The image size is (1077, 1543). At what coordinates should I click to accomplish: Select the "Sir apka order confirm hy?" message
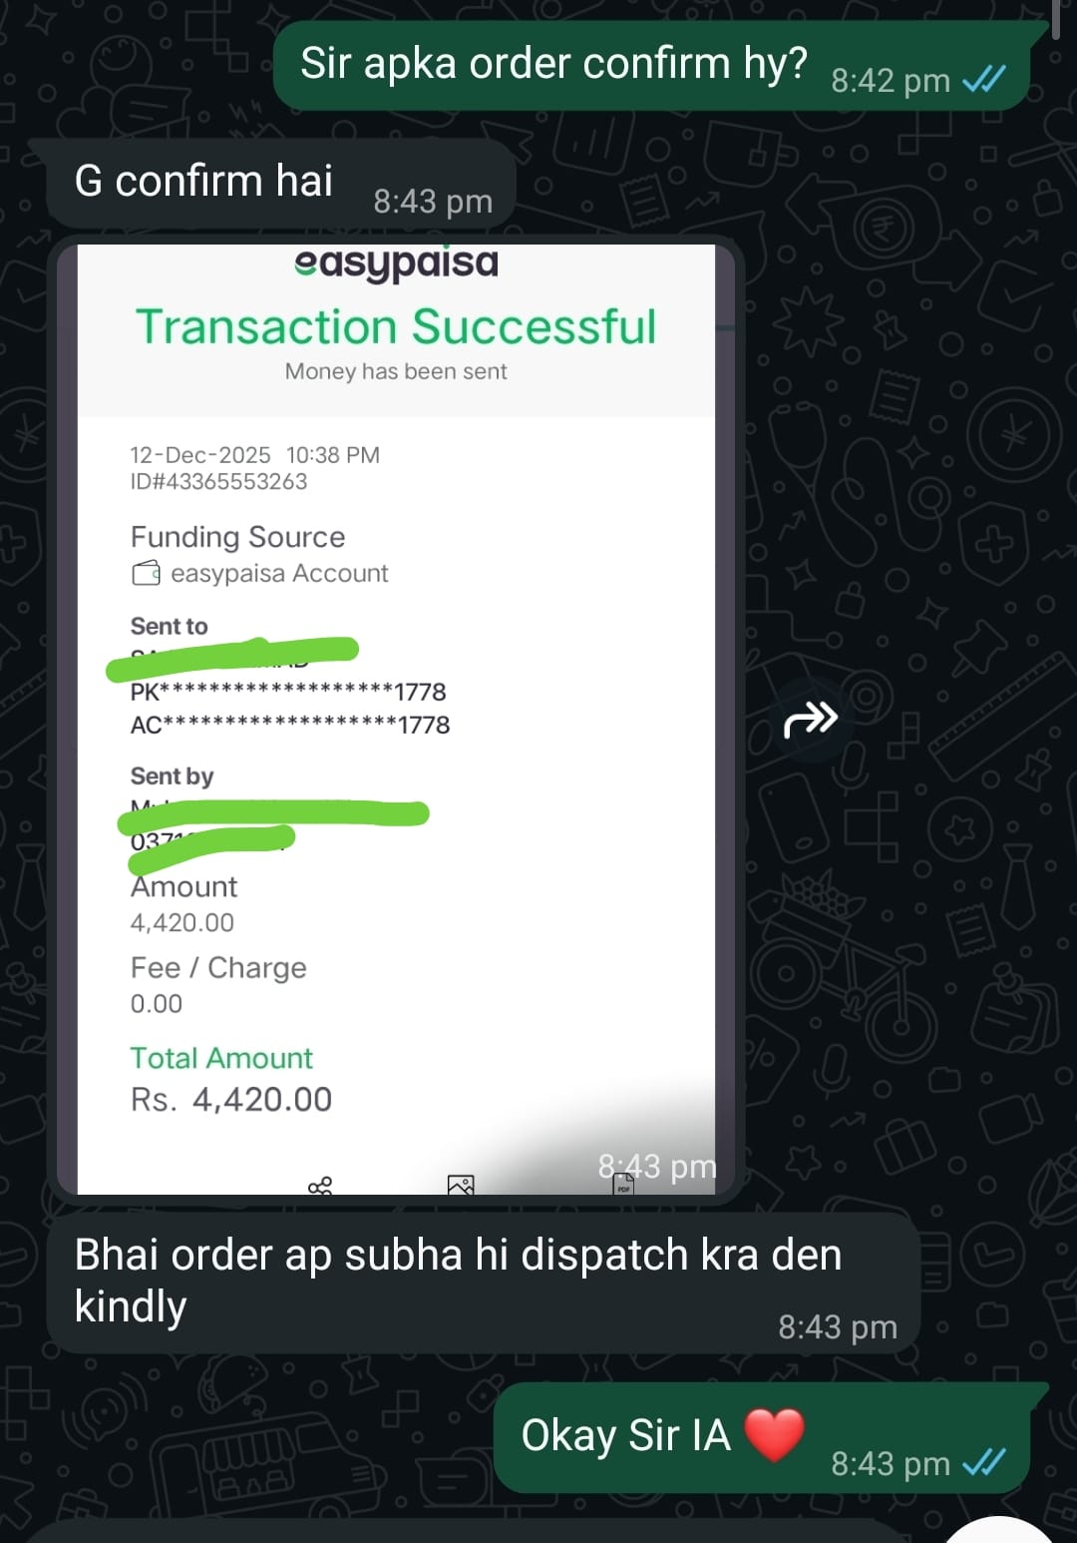pos(651,66)
